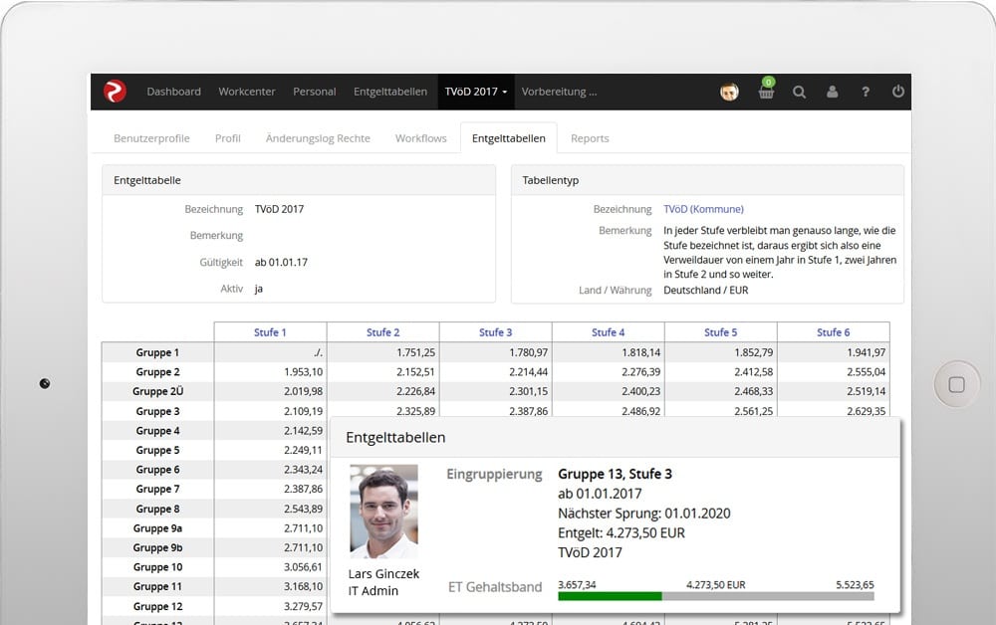
Task: Switch to the Reports tab
Action: (590, 138)
